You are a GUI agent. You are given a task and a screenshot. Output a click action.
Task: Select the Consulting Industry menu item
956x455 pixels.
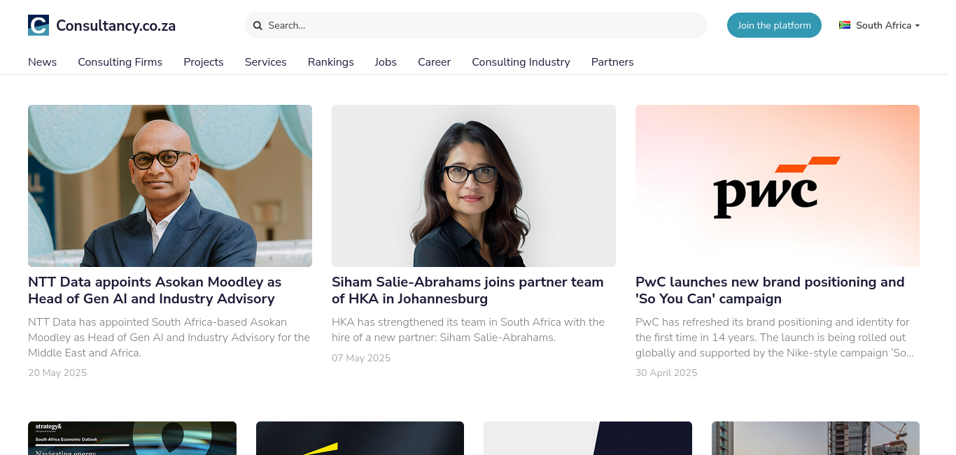click(521, 62)
